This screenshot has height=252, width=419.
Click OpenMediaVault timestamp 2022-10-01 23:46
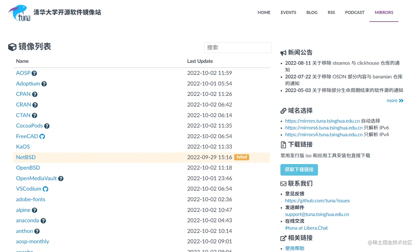209,178
